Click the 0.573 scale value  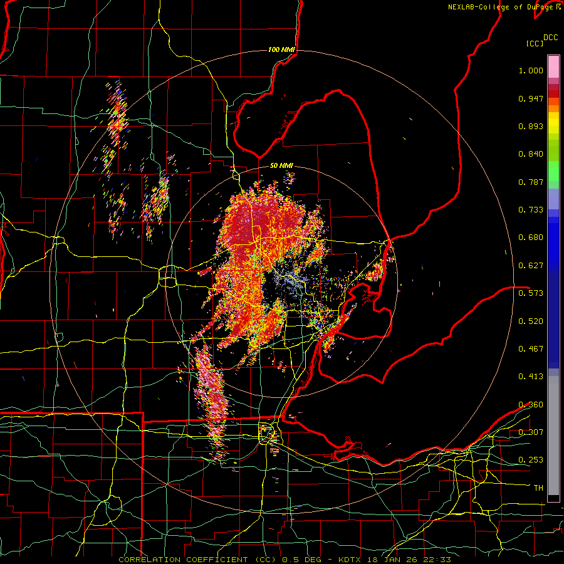coord(531,293)
